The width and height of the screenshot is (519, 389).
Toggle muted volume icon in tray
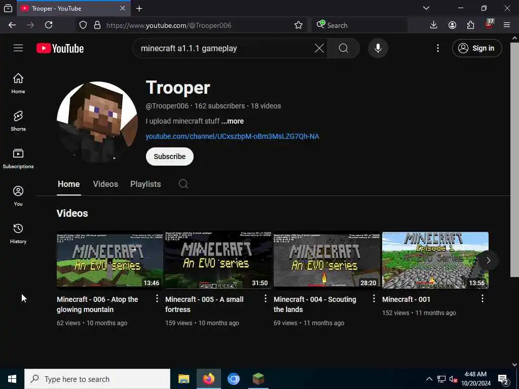coord(453,379)
